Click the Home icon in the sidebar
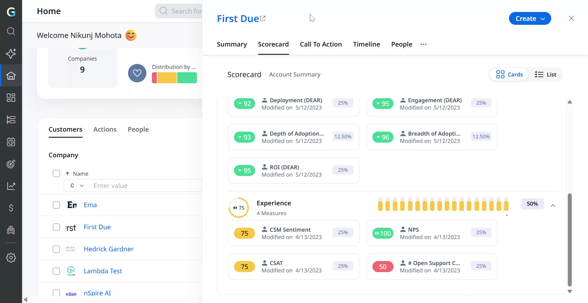The width and height of the screenshot is (588, 303). point(11,75)
